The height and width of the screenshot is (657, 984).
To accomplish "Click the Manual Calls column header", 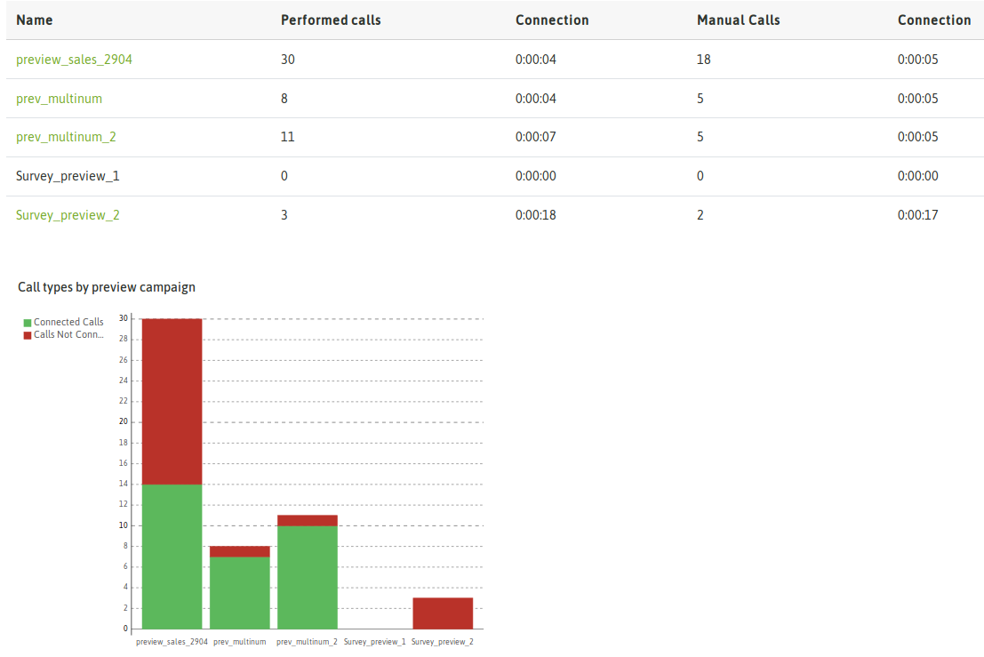I will coord(738,20).
